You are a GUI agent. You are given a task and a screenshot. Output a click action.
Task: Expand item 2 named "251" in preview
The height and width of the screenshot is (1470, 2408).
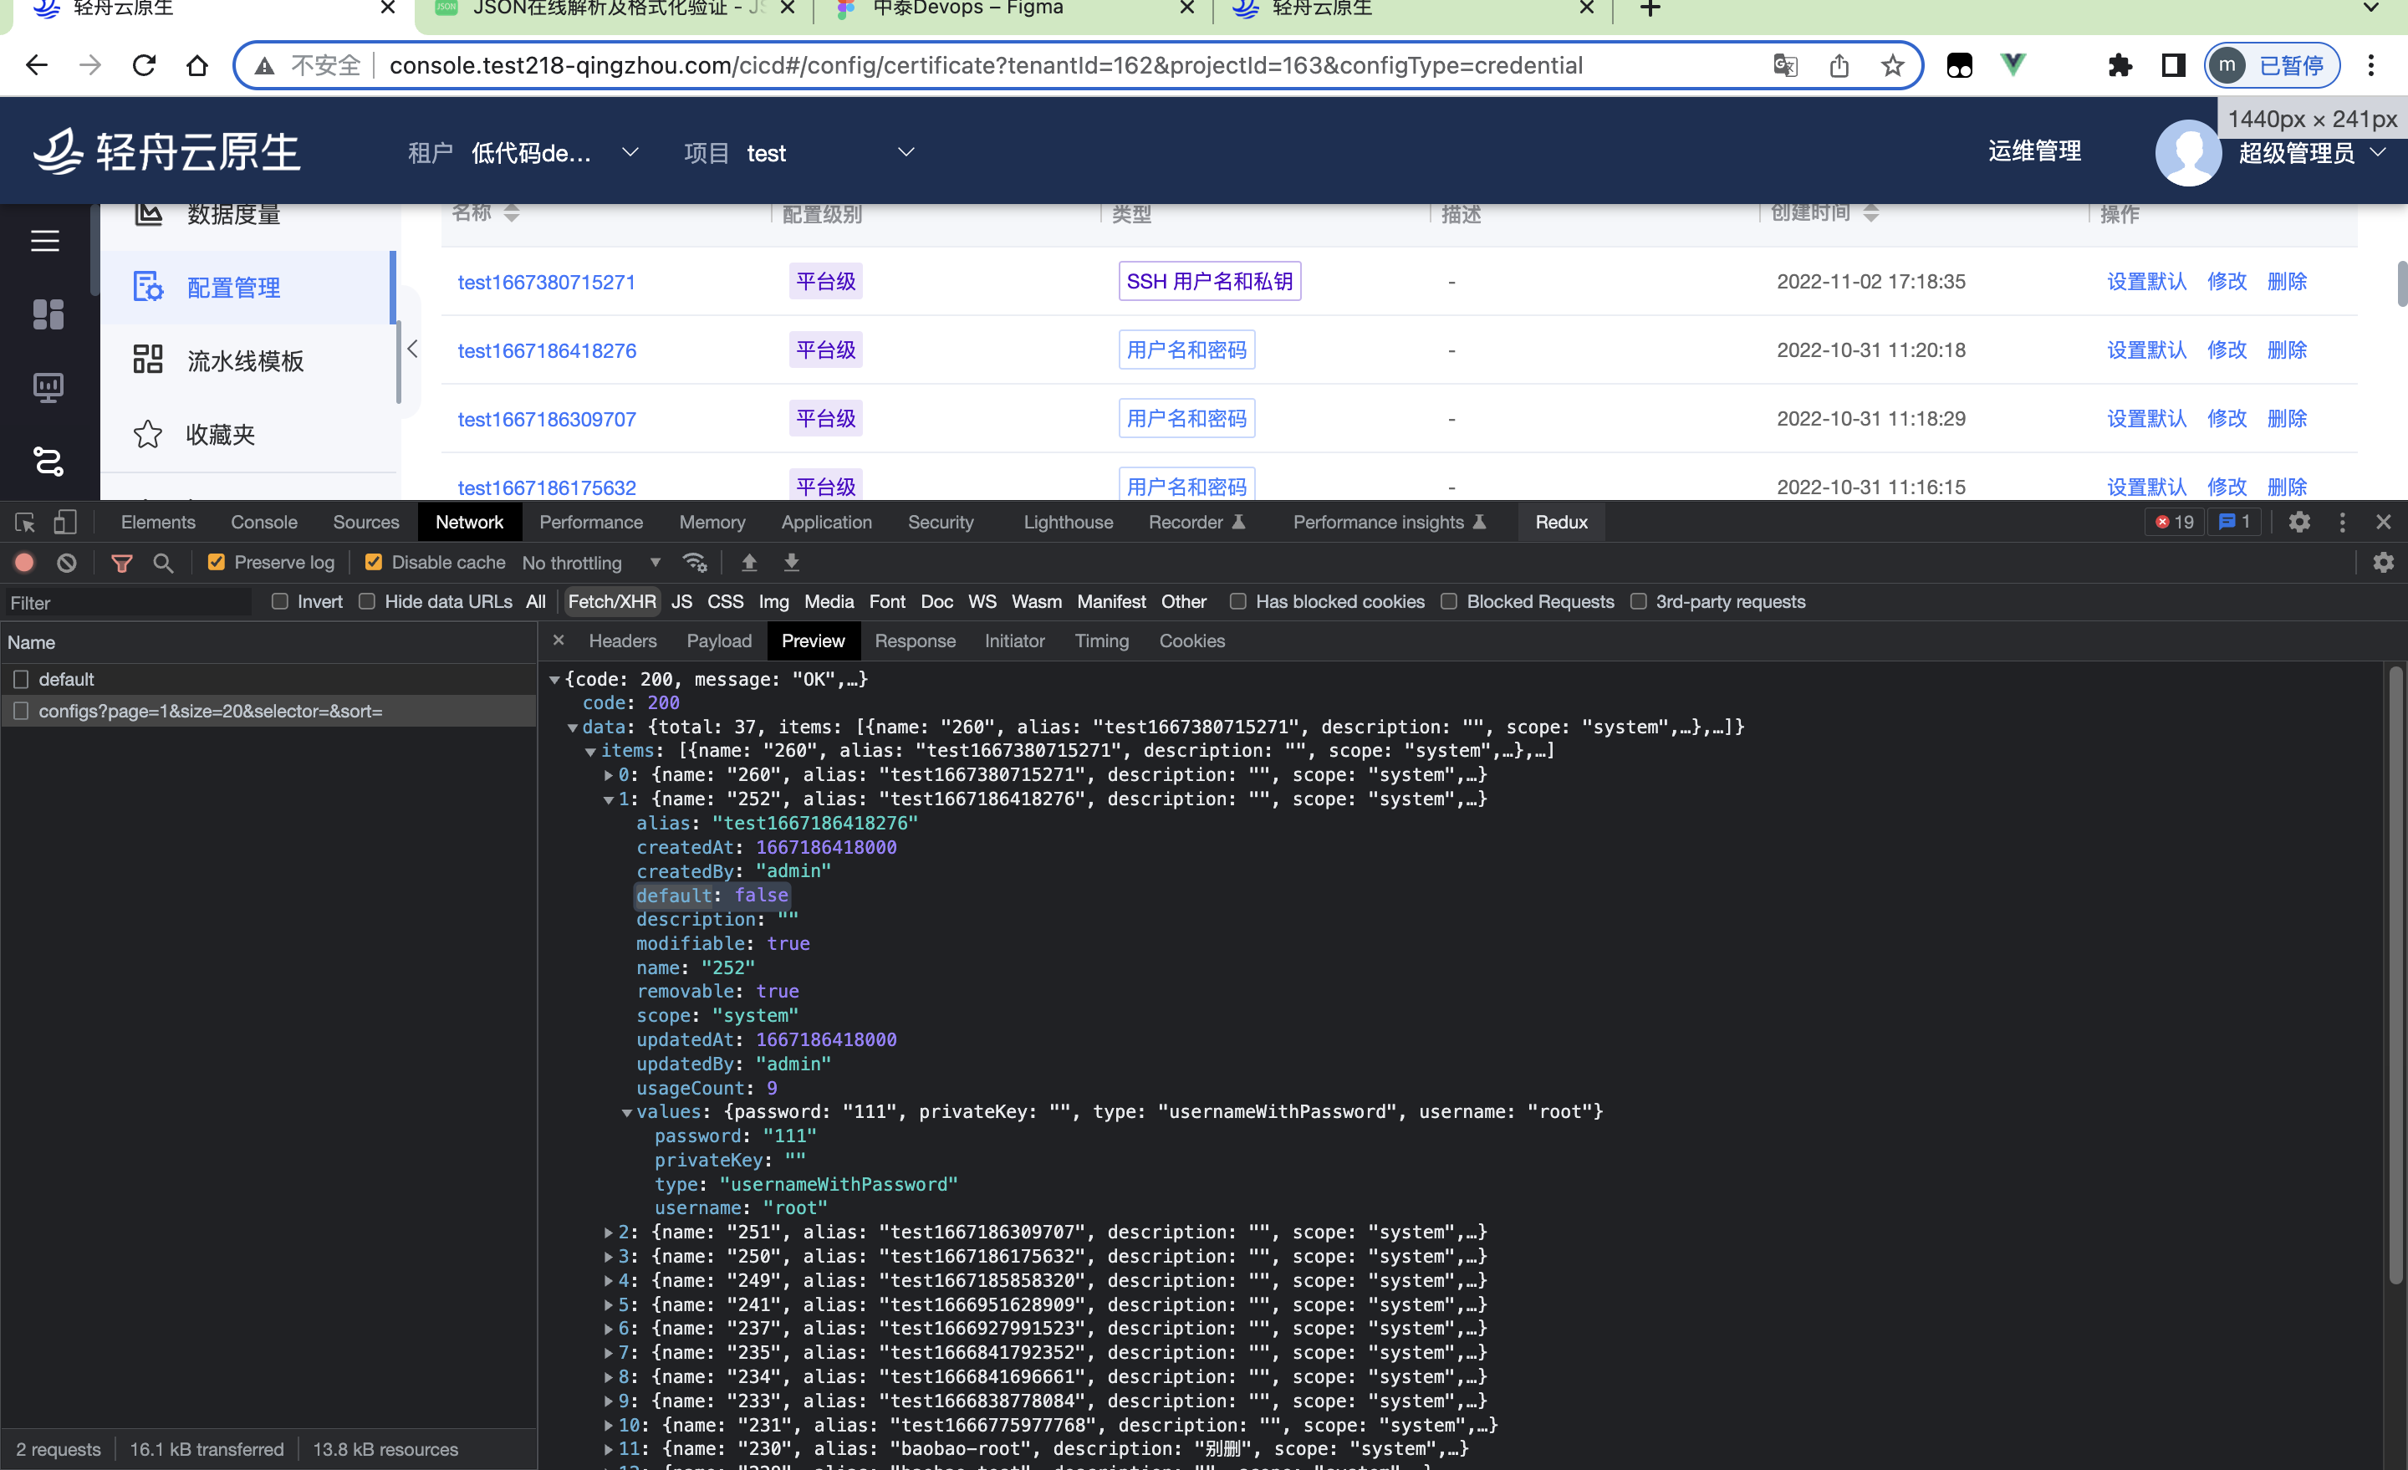(608, 1233)
